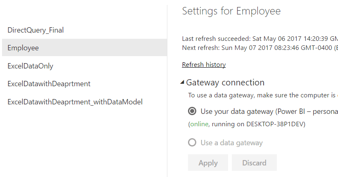The image size is (338, 177).
Task: Click the Use your data gateway label
Action: (269, 111)
